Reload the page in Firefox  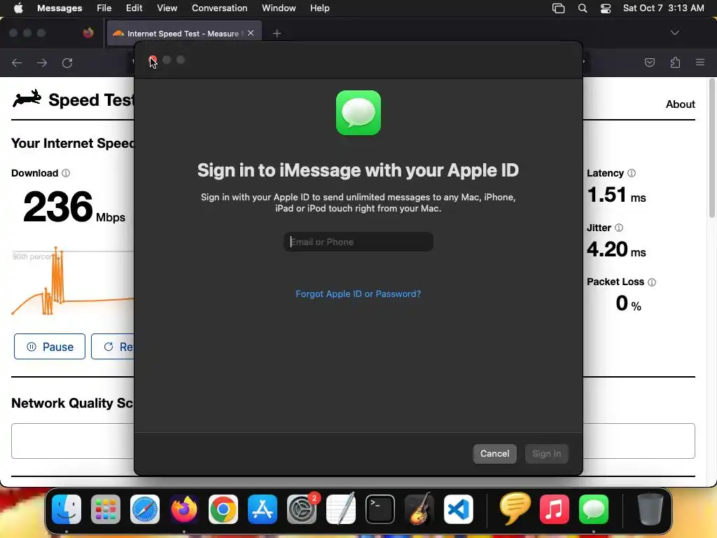67,62
